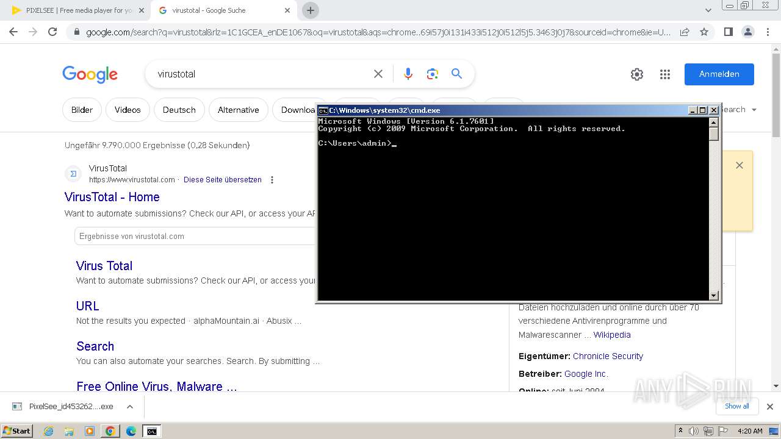Open Free Online Virus, Malware link

pyautogui.click(x=157, y=387)
